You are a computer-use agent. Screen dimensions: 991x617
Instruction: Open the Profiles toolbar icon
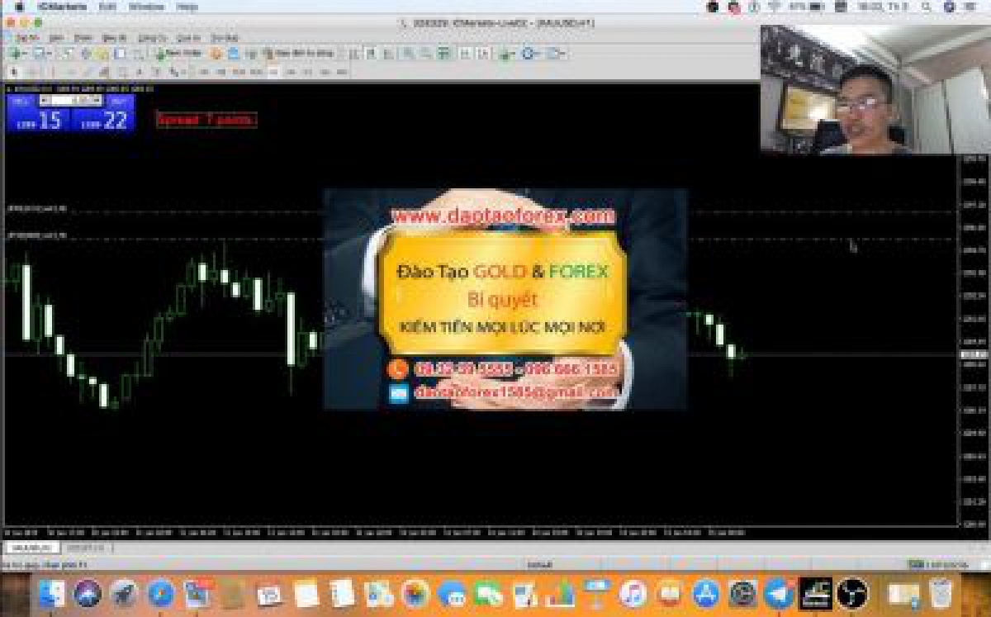pyautogui.click(x=40, y=53)
